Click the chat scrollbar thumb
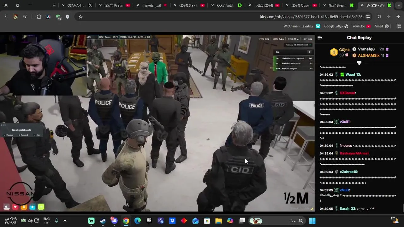This screenshot has height=227, width=404. (403, 208)
